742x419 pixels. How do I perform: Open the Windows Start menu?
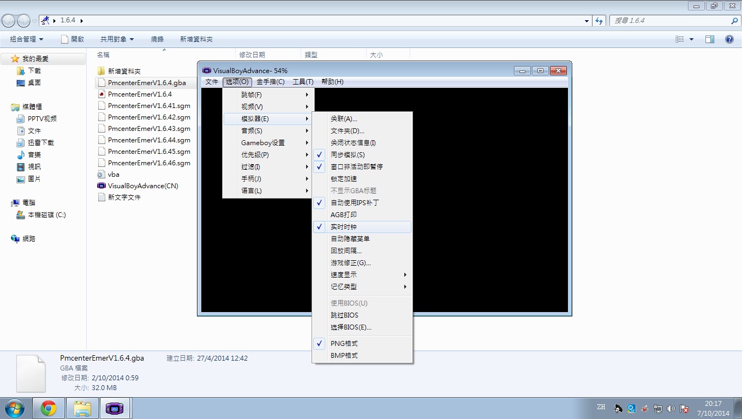(x=14, y=408)
